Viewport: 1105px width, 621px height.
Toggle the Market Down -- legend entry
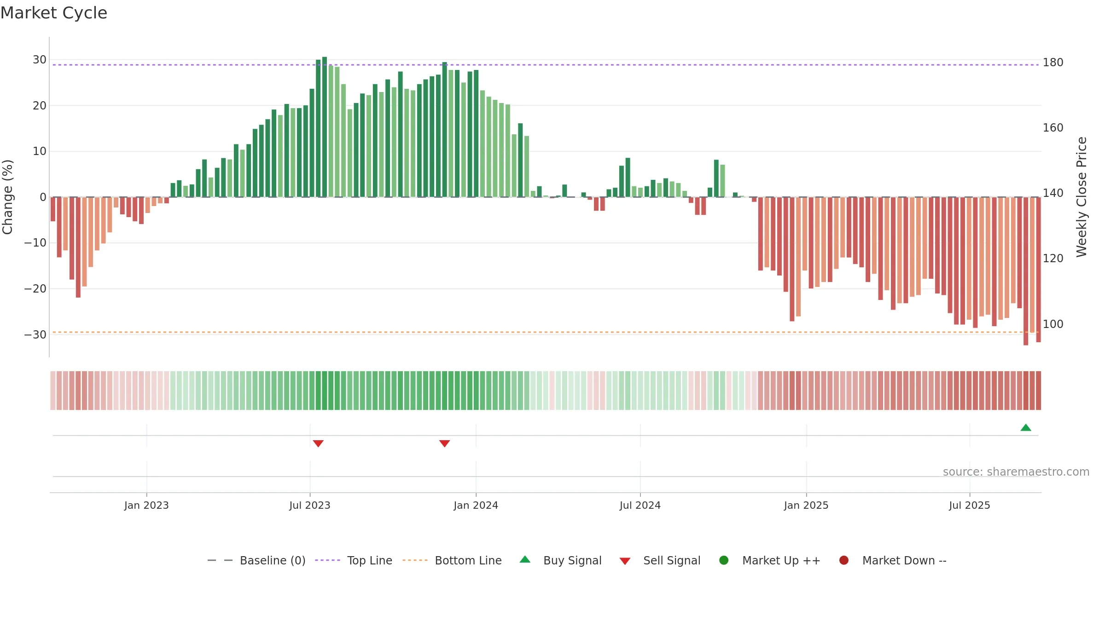[x=893, y=561]
